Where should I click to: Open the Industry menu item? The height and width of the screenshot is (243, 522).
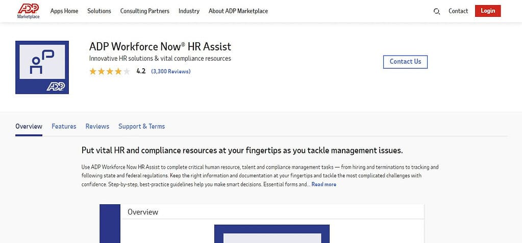189,11
